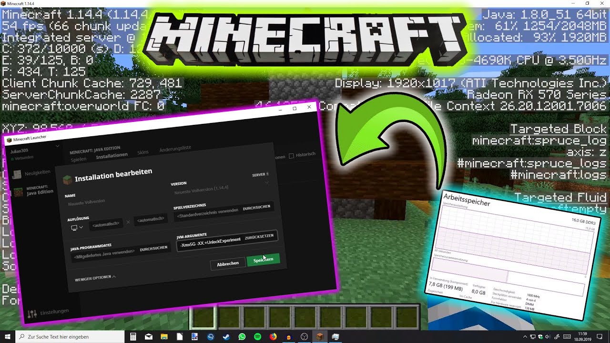610x343 pixels.
Task: Click Zurücksetzen for JVM arguments
Action: coord(259,236)
